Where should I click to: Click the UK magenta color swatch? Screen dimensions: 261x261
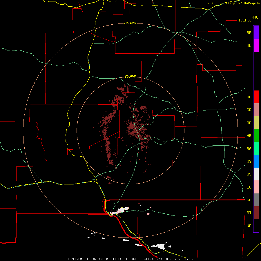[x=256, y=46]
